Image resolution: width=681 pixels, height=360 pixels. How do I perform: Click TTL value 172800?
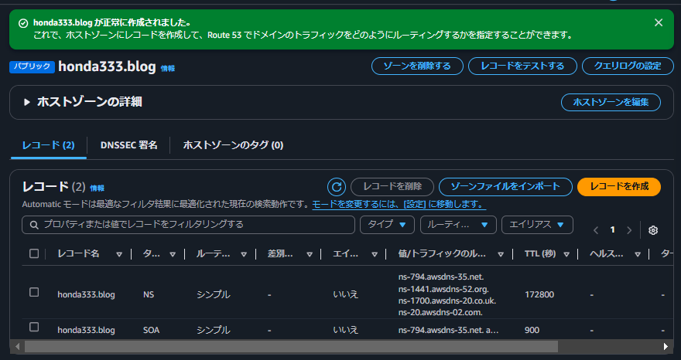click(539, 295)
